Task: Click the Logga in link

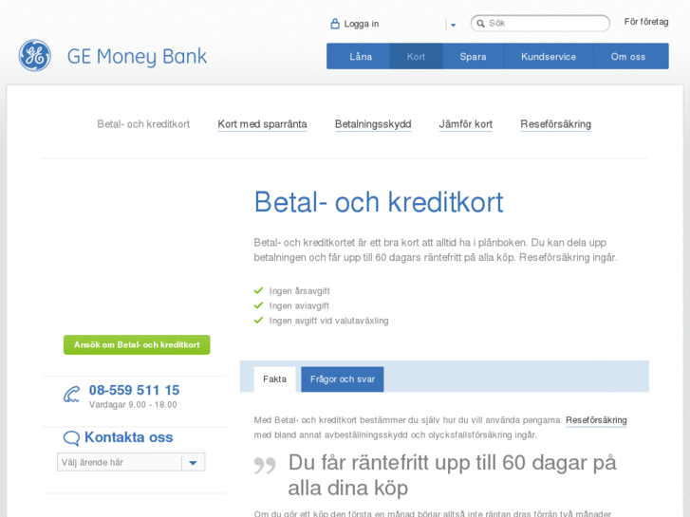Action: [x=362, y=24]
